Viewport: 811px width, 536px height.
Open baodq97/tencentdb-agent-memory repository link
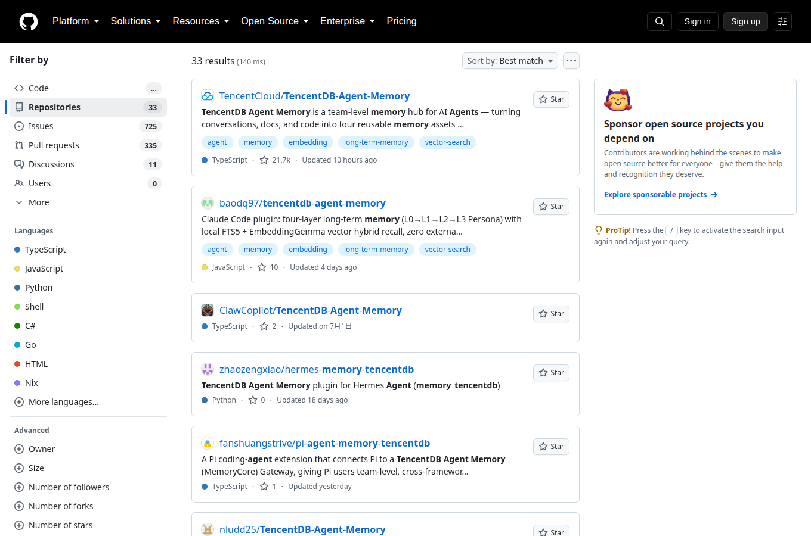pos(302,203)
